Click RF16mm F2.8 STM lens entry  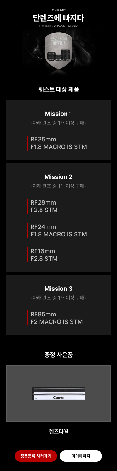tap(44, 255)
